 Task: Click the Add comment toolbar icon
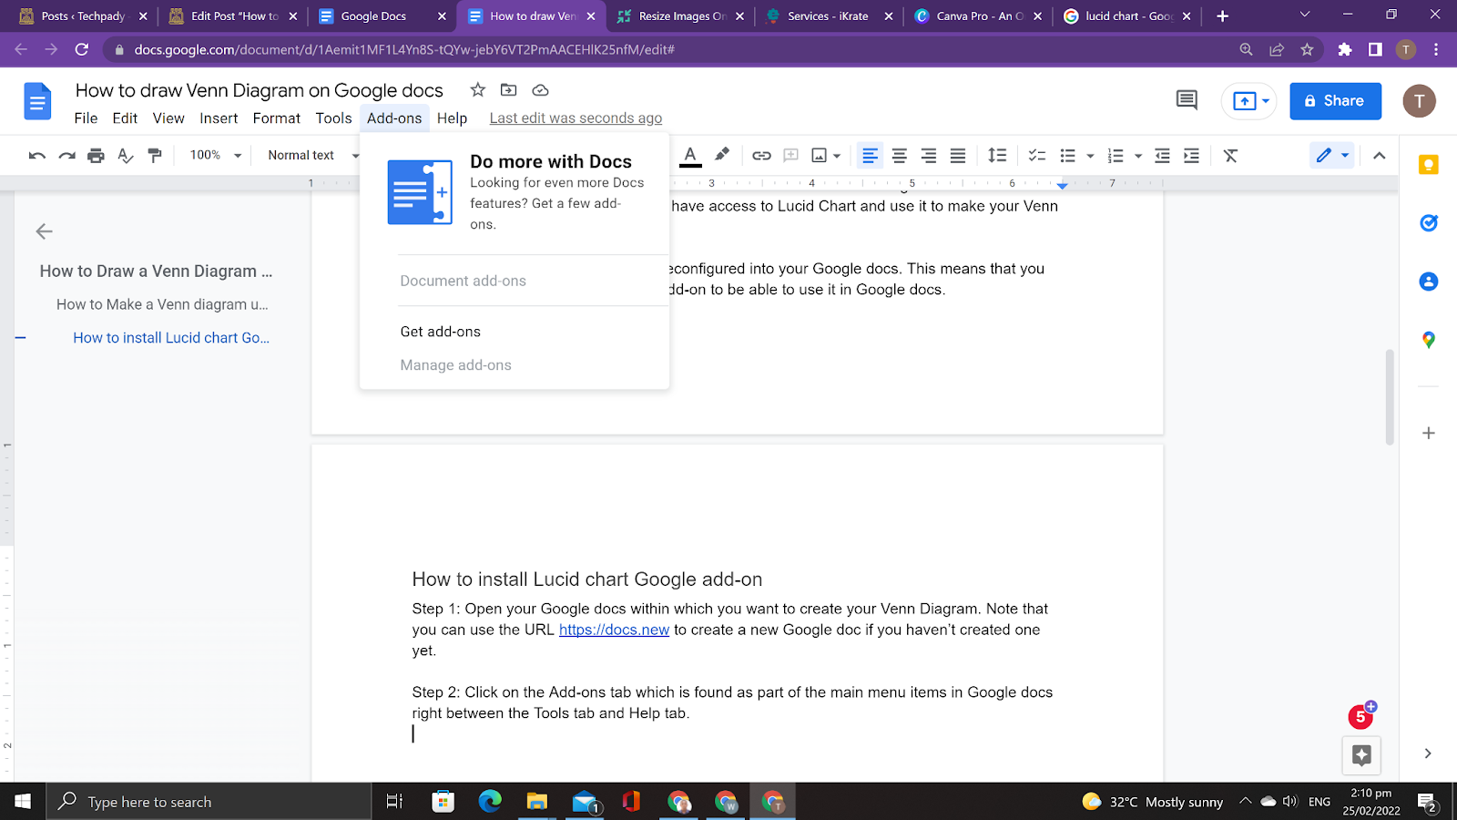[790, 156]
